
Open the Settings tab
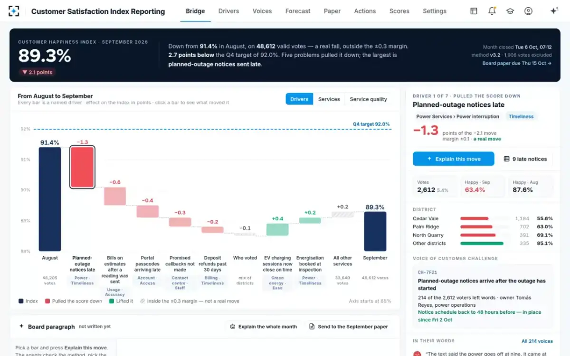click(435, 11)
